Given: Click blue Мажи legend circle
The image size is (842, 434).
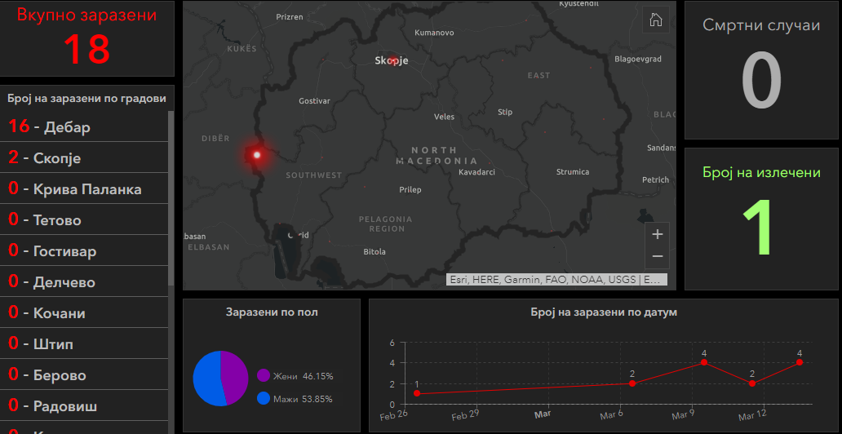Looking at the screenshot, I should tap(264, 399).
